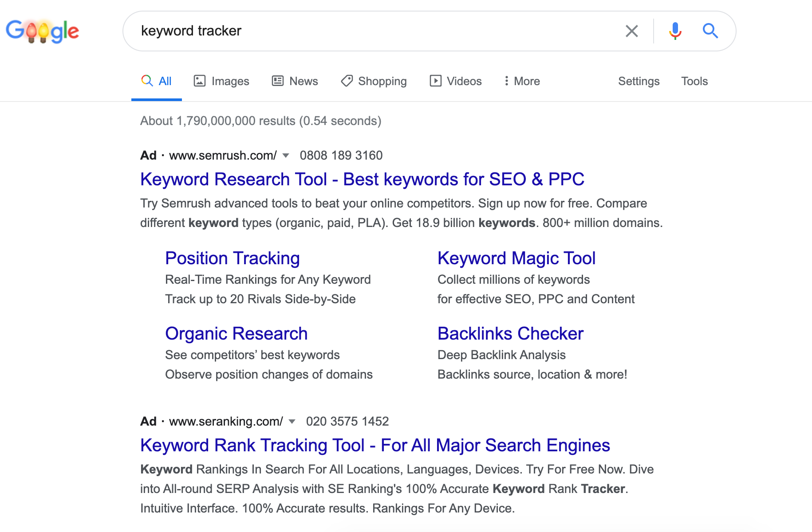Switch to the All results tab
Screen dimensions: 812x532
tap(156, 81)
